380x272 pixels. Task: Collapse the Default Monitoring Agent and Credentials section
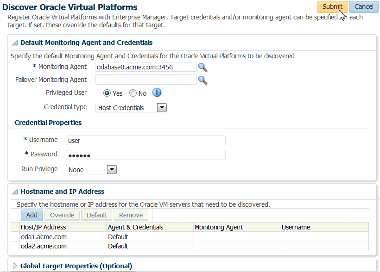pos(15,42)
